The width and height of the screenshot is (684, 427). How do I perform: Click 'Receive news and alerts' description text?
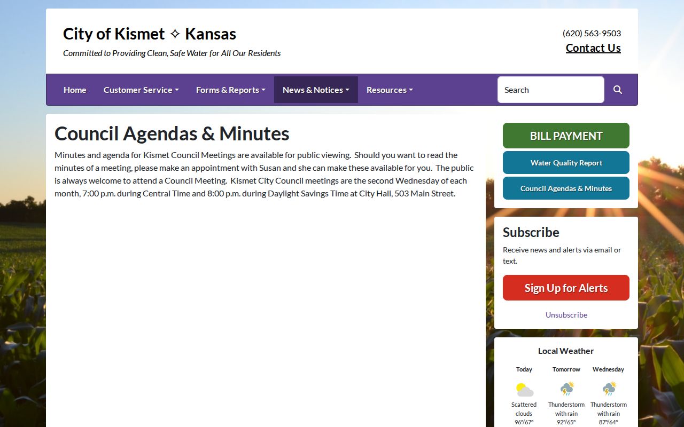562,255
